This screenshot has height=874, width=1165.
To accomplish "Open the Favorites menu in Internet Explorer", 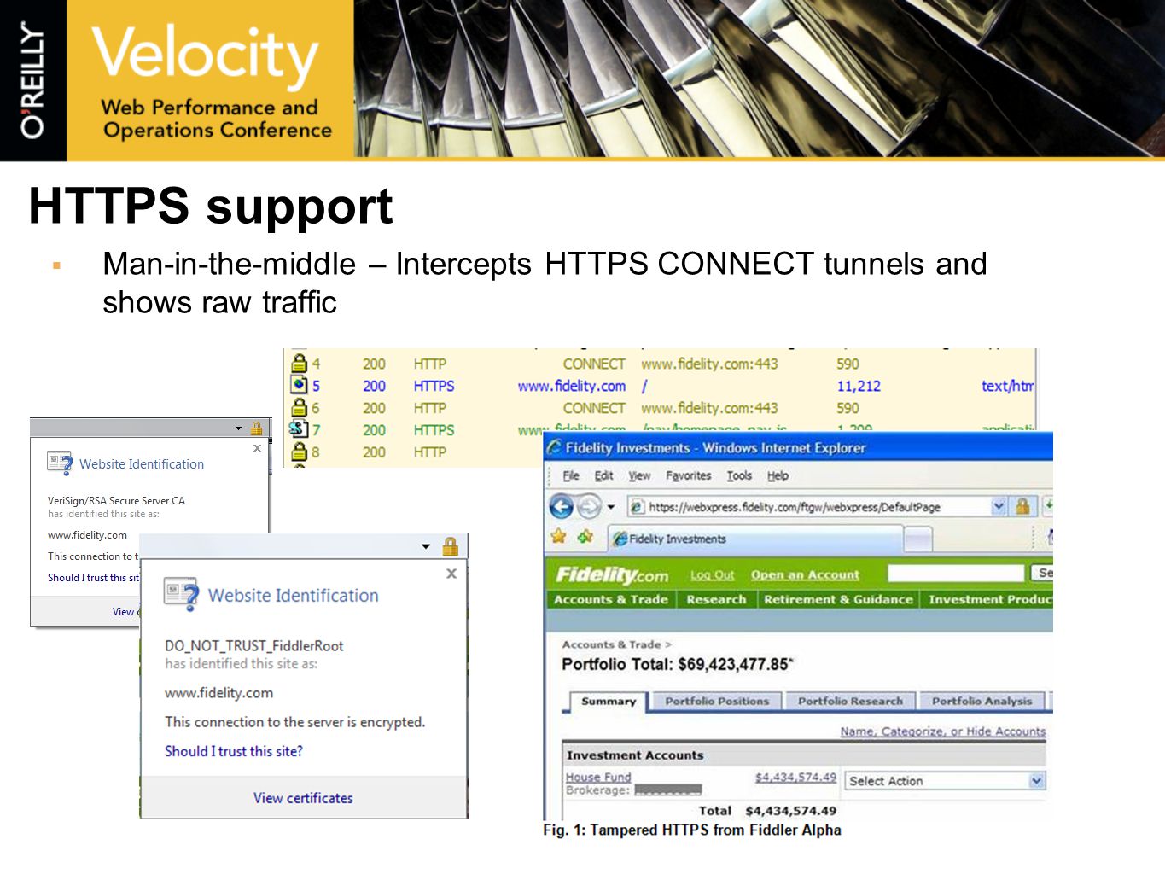I will pyautogui.click(x=688, y=476).
